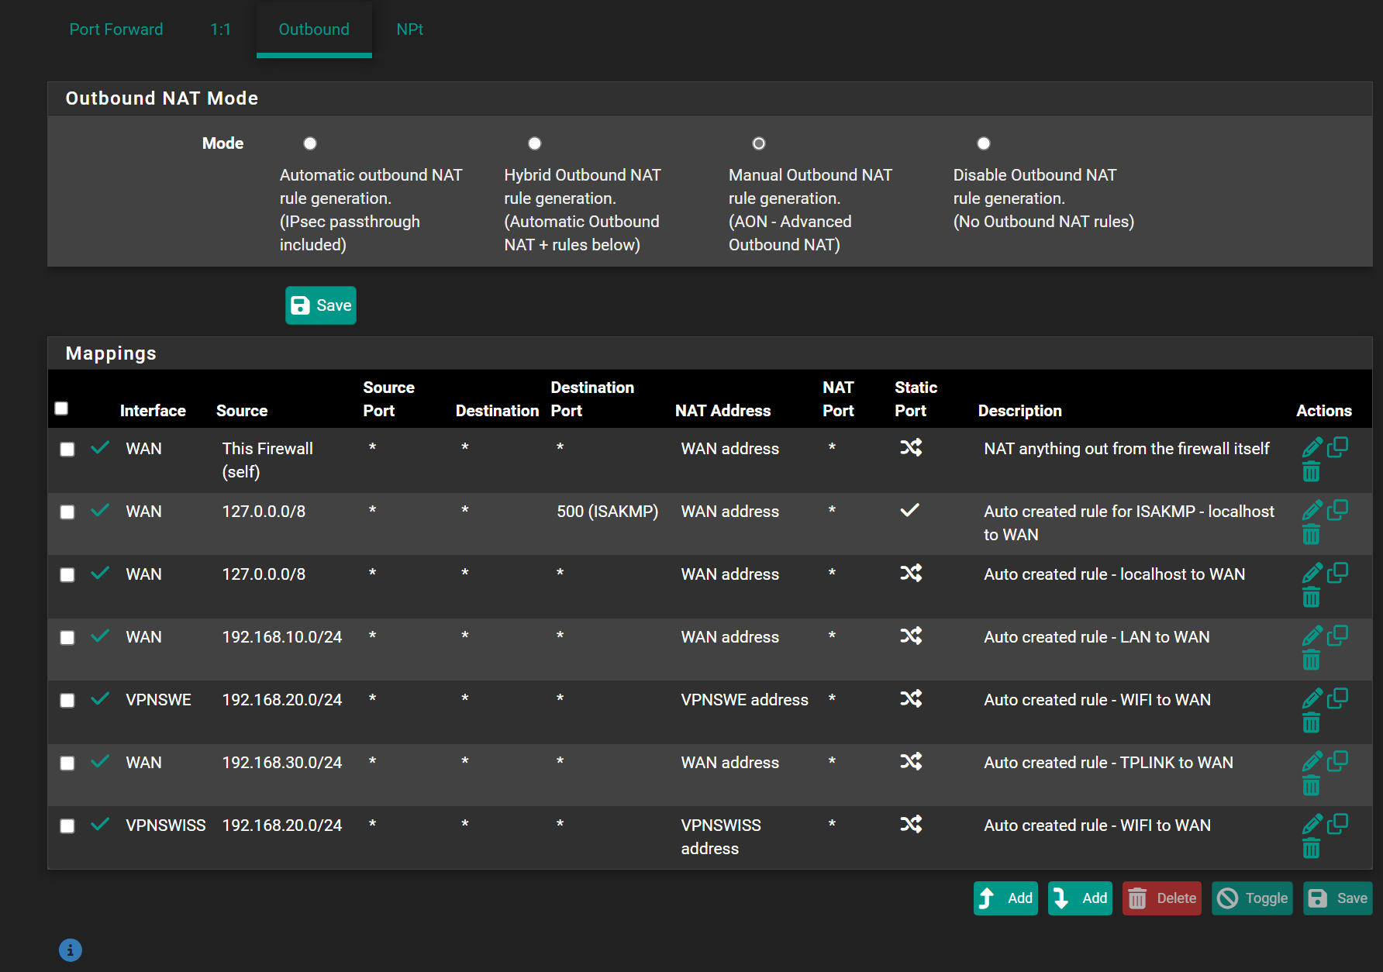
Task: Toggle enabled checkmark on 'This Firewall (self)' rule
Action: tap(100, 447)
